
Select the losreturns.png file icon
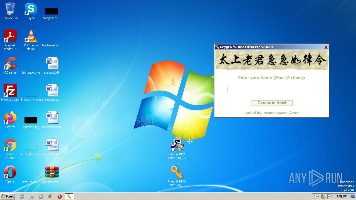coord(31,95)
